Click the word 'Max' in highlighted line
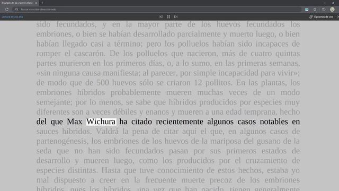This screenshot has width=339, height=191. tap(74, 121)
